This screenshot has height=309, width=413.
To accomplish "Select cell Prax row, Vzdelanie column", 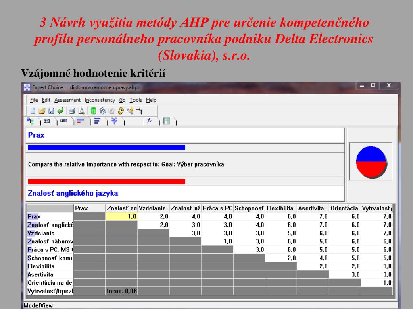I will point(153,216).
